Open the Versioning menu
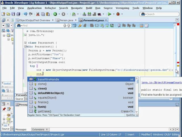Screen dimensions: 182x137 point(122,8)
